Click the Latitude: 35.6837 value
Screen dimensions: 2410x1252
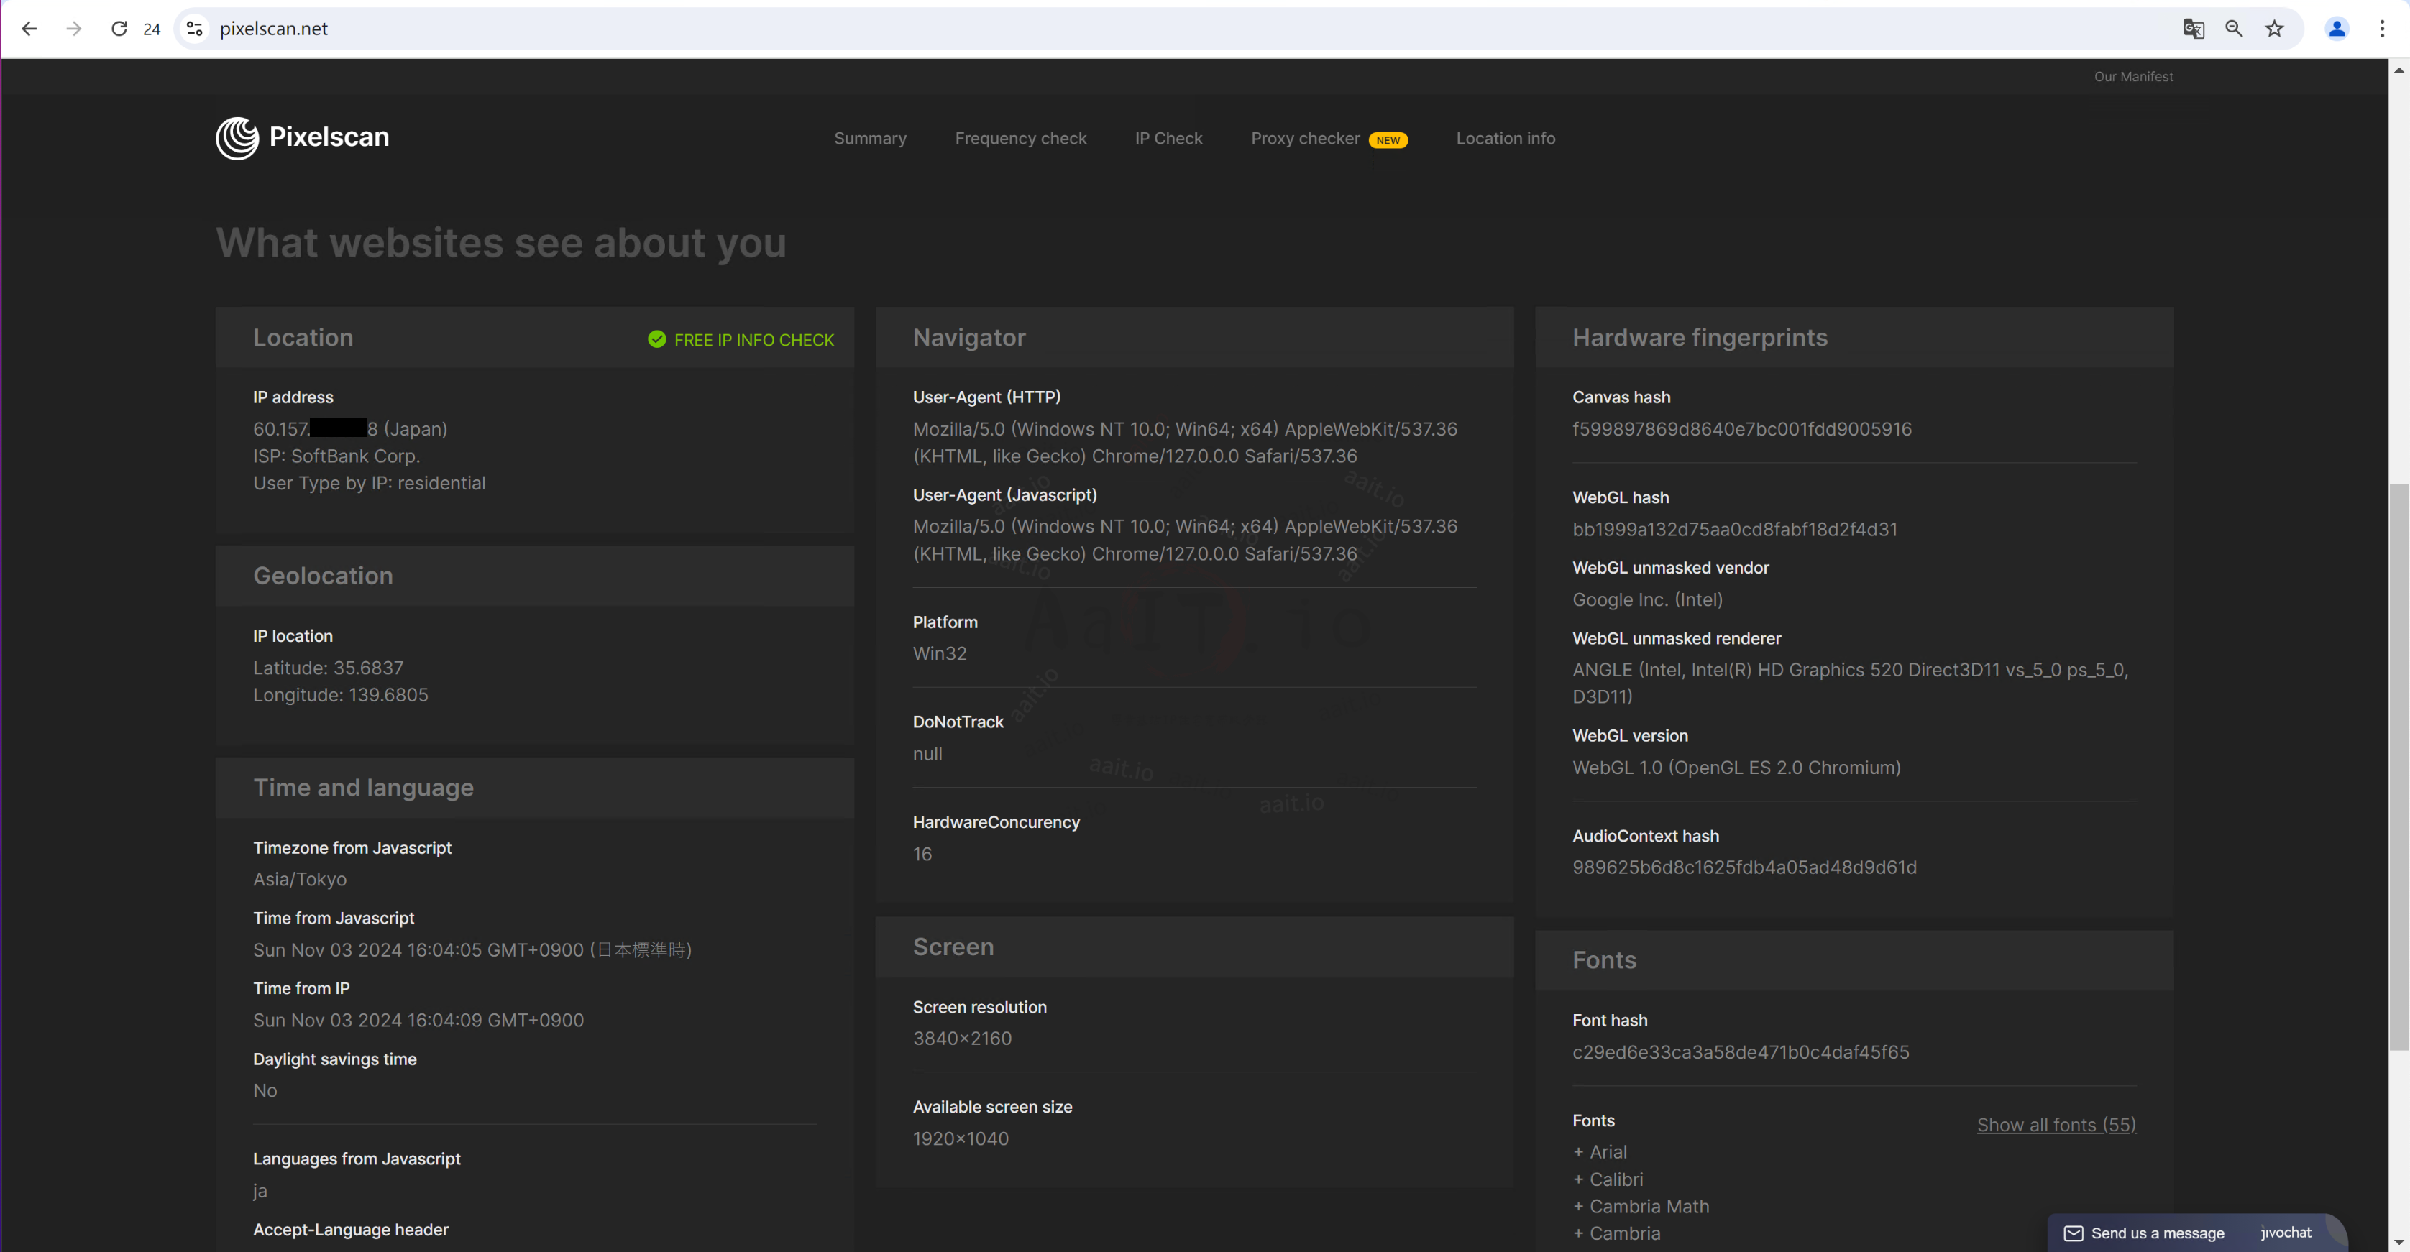327,668
